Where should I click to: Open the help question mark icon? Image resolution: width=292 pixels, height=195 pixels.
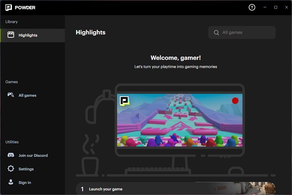252,7
